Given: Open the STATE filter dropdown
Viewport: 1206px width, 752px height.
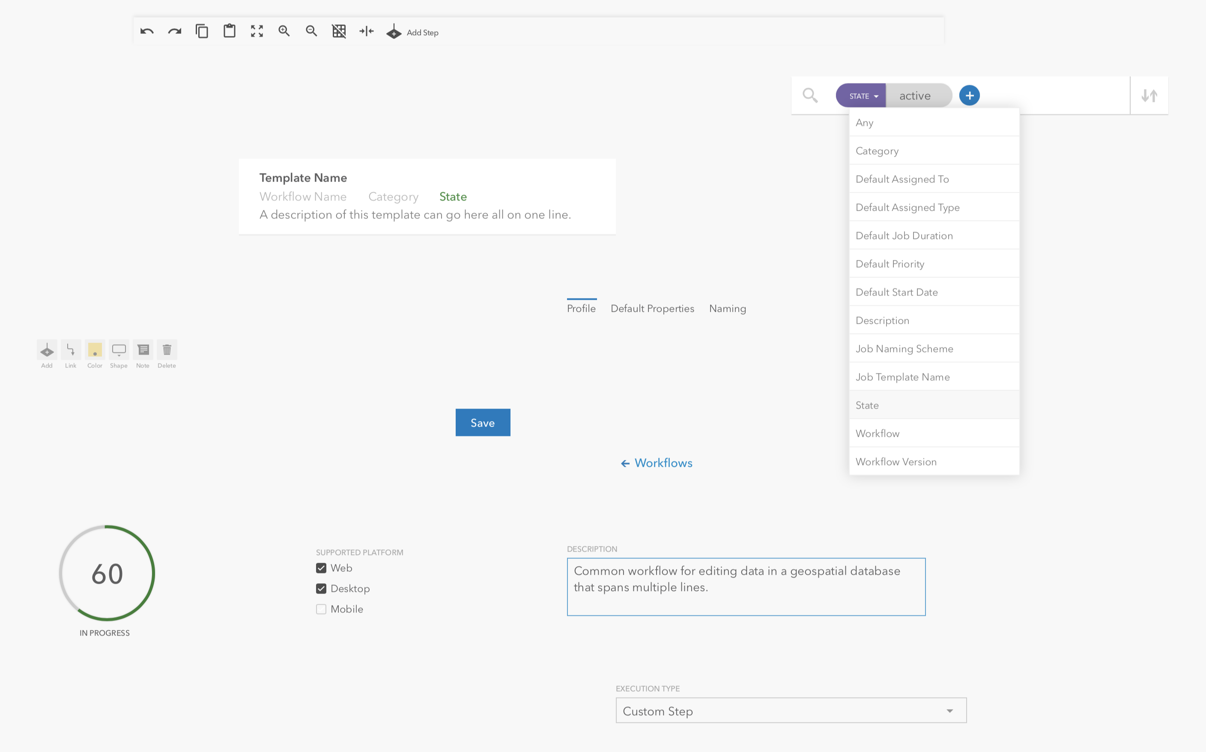Looking at the screenshot, I should click(x=860, y=95).
